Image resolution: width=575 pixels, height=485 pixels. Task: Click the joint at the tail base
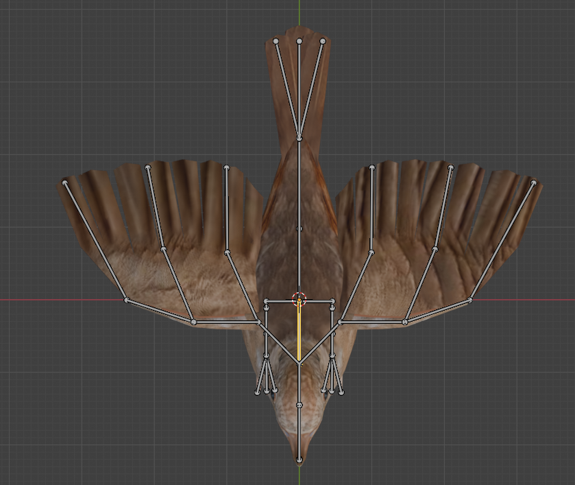click(x=299, y=139)
